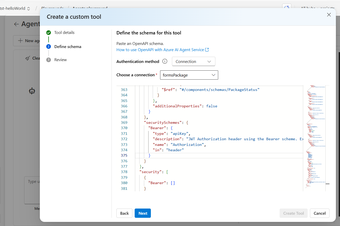This screenshot has width=340, height=226.
Task: Select the Define schema step
Action: [x=68, y=46]
